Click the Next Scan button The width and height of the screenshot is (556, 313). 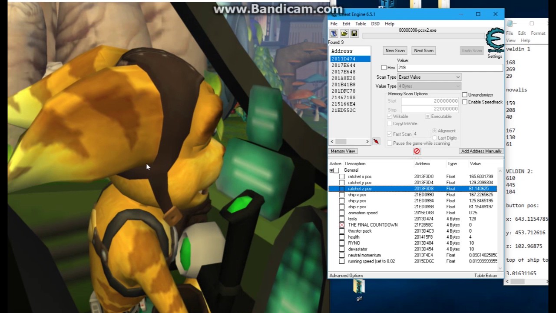pyautogui.click(x=424, y=50)
